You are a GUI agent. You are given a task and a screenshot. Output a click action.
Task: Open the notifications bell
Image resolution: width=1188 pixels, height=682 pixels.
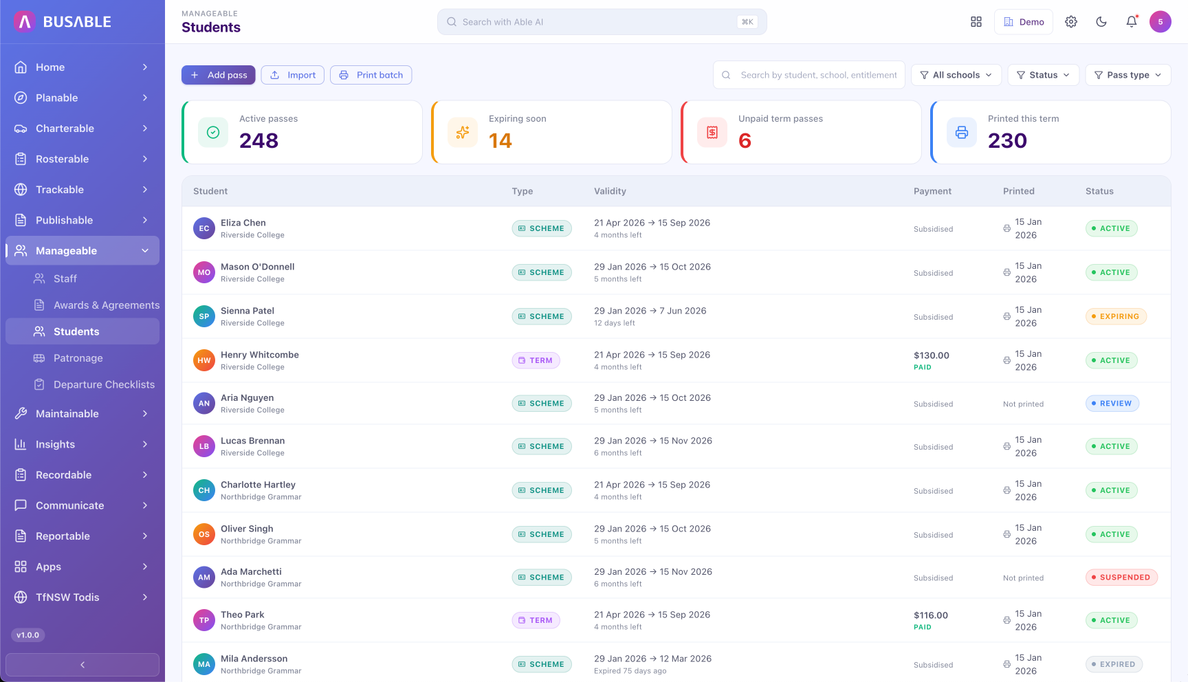[x=1131, y=22]
